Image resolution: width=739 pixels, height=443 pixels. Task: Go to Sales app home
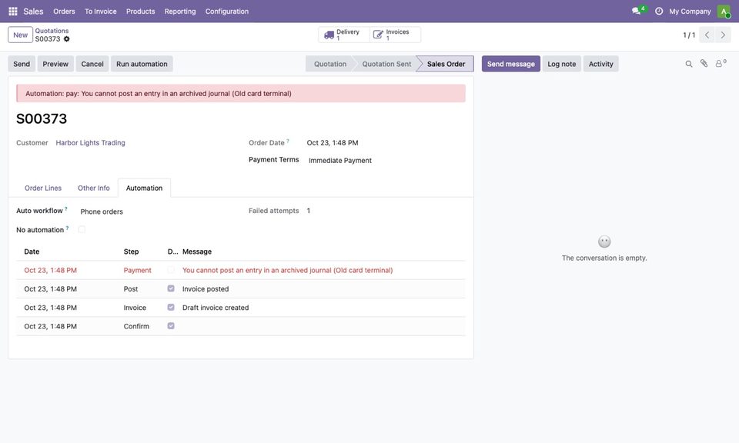point(33,12)
